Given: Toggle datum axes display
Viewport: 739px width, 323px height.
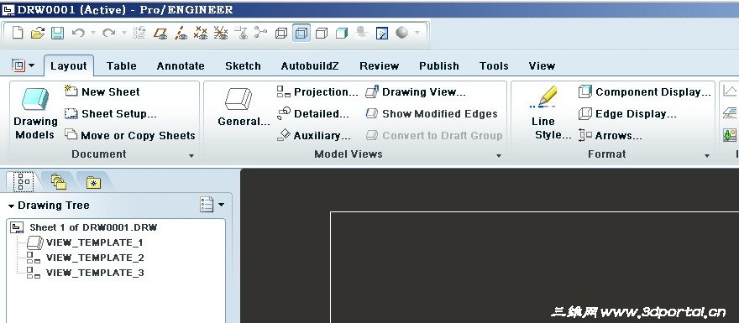Looking at the screenshot, I should point(181,33).
